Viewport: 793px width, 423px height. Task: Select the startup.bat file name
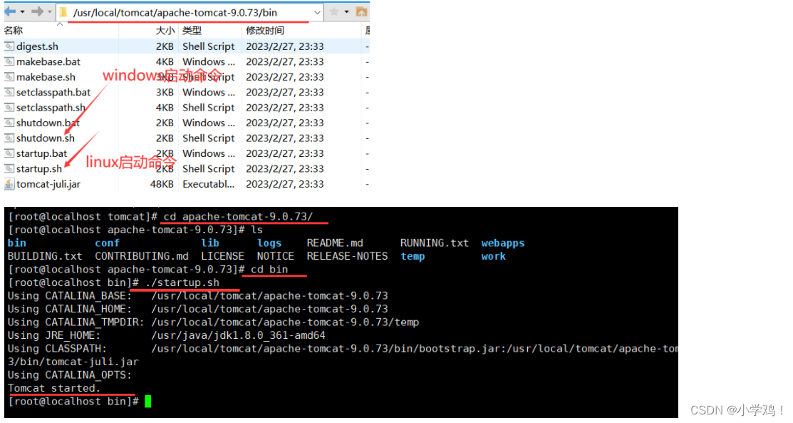(41, 153)
